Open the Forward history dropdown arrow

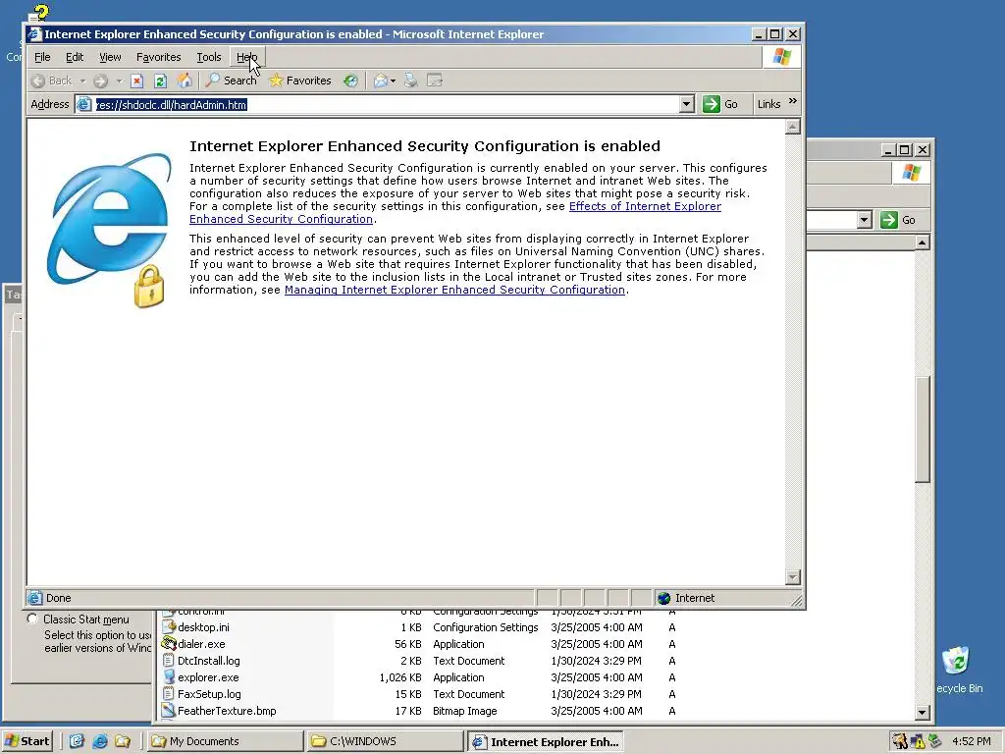pyautogui.click(x=119, y=81)
